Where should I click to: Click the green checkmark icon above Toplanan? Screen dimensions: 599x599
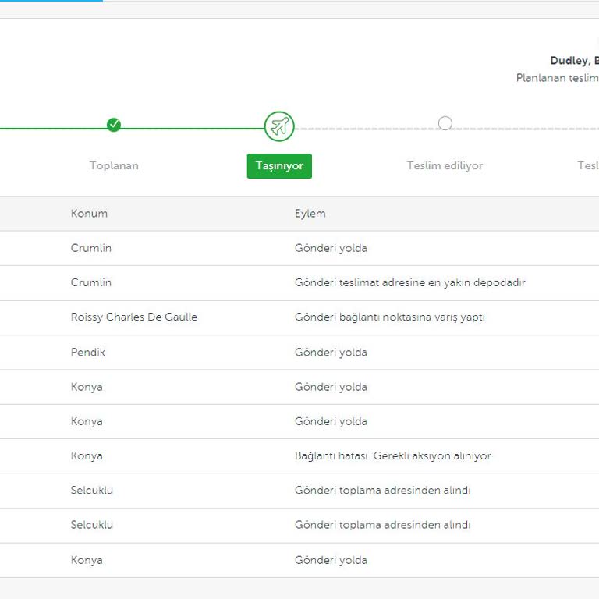pyautogui.click(x=114, y=125)
